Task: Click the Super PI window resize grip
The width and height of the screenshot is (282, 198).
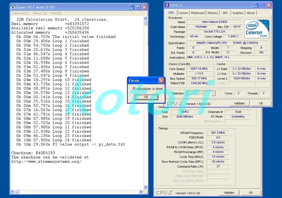Action: point(146,192)
